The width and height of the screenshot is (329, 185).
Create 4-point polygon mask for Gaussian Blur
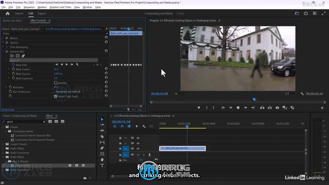point(17,56)
